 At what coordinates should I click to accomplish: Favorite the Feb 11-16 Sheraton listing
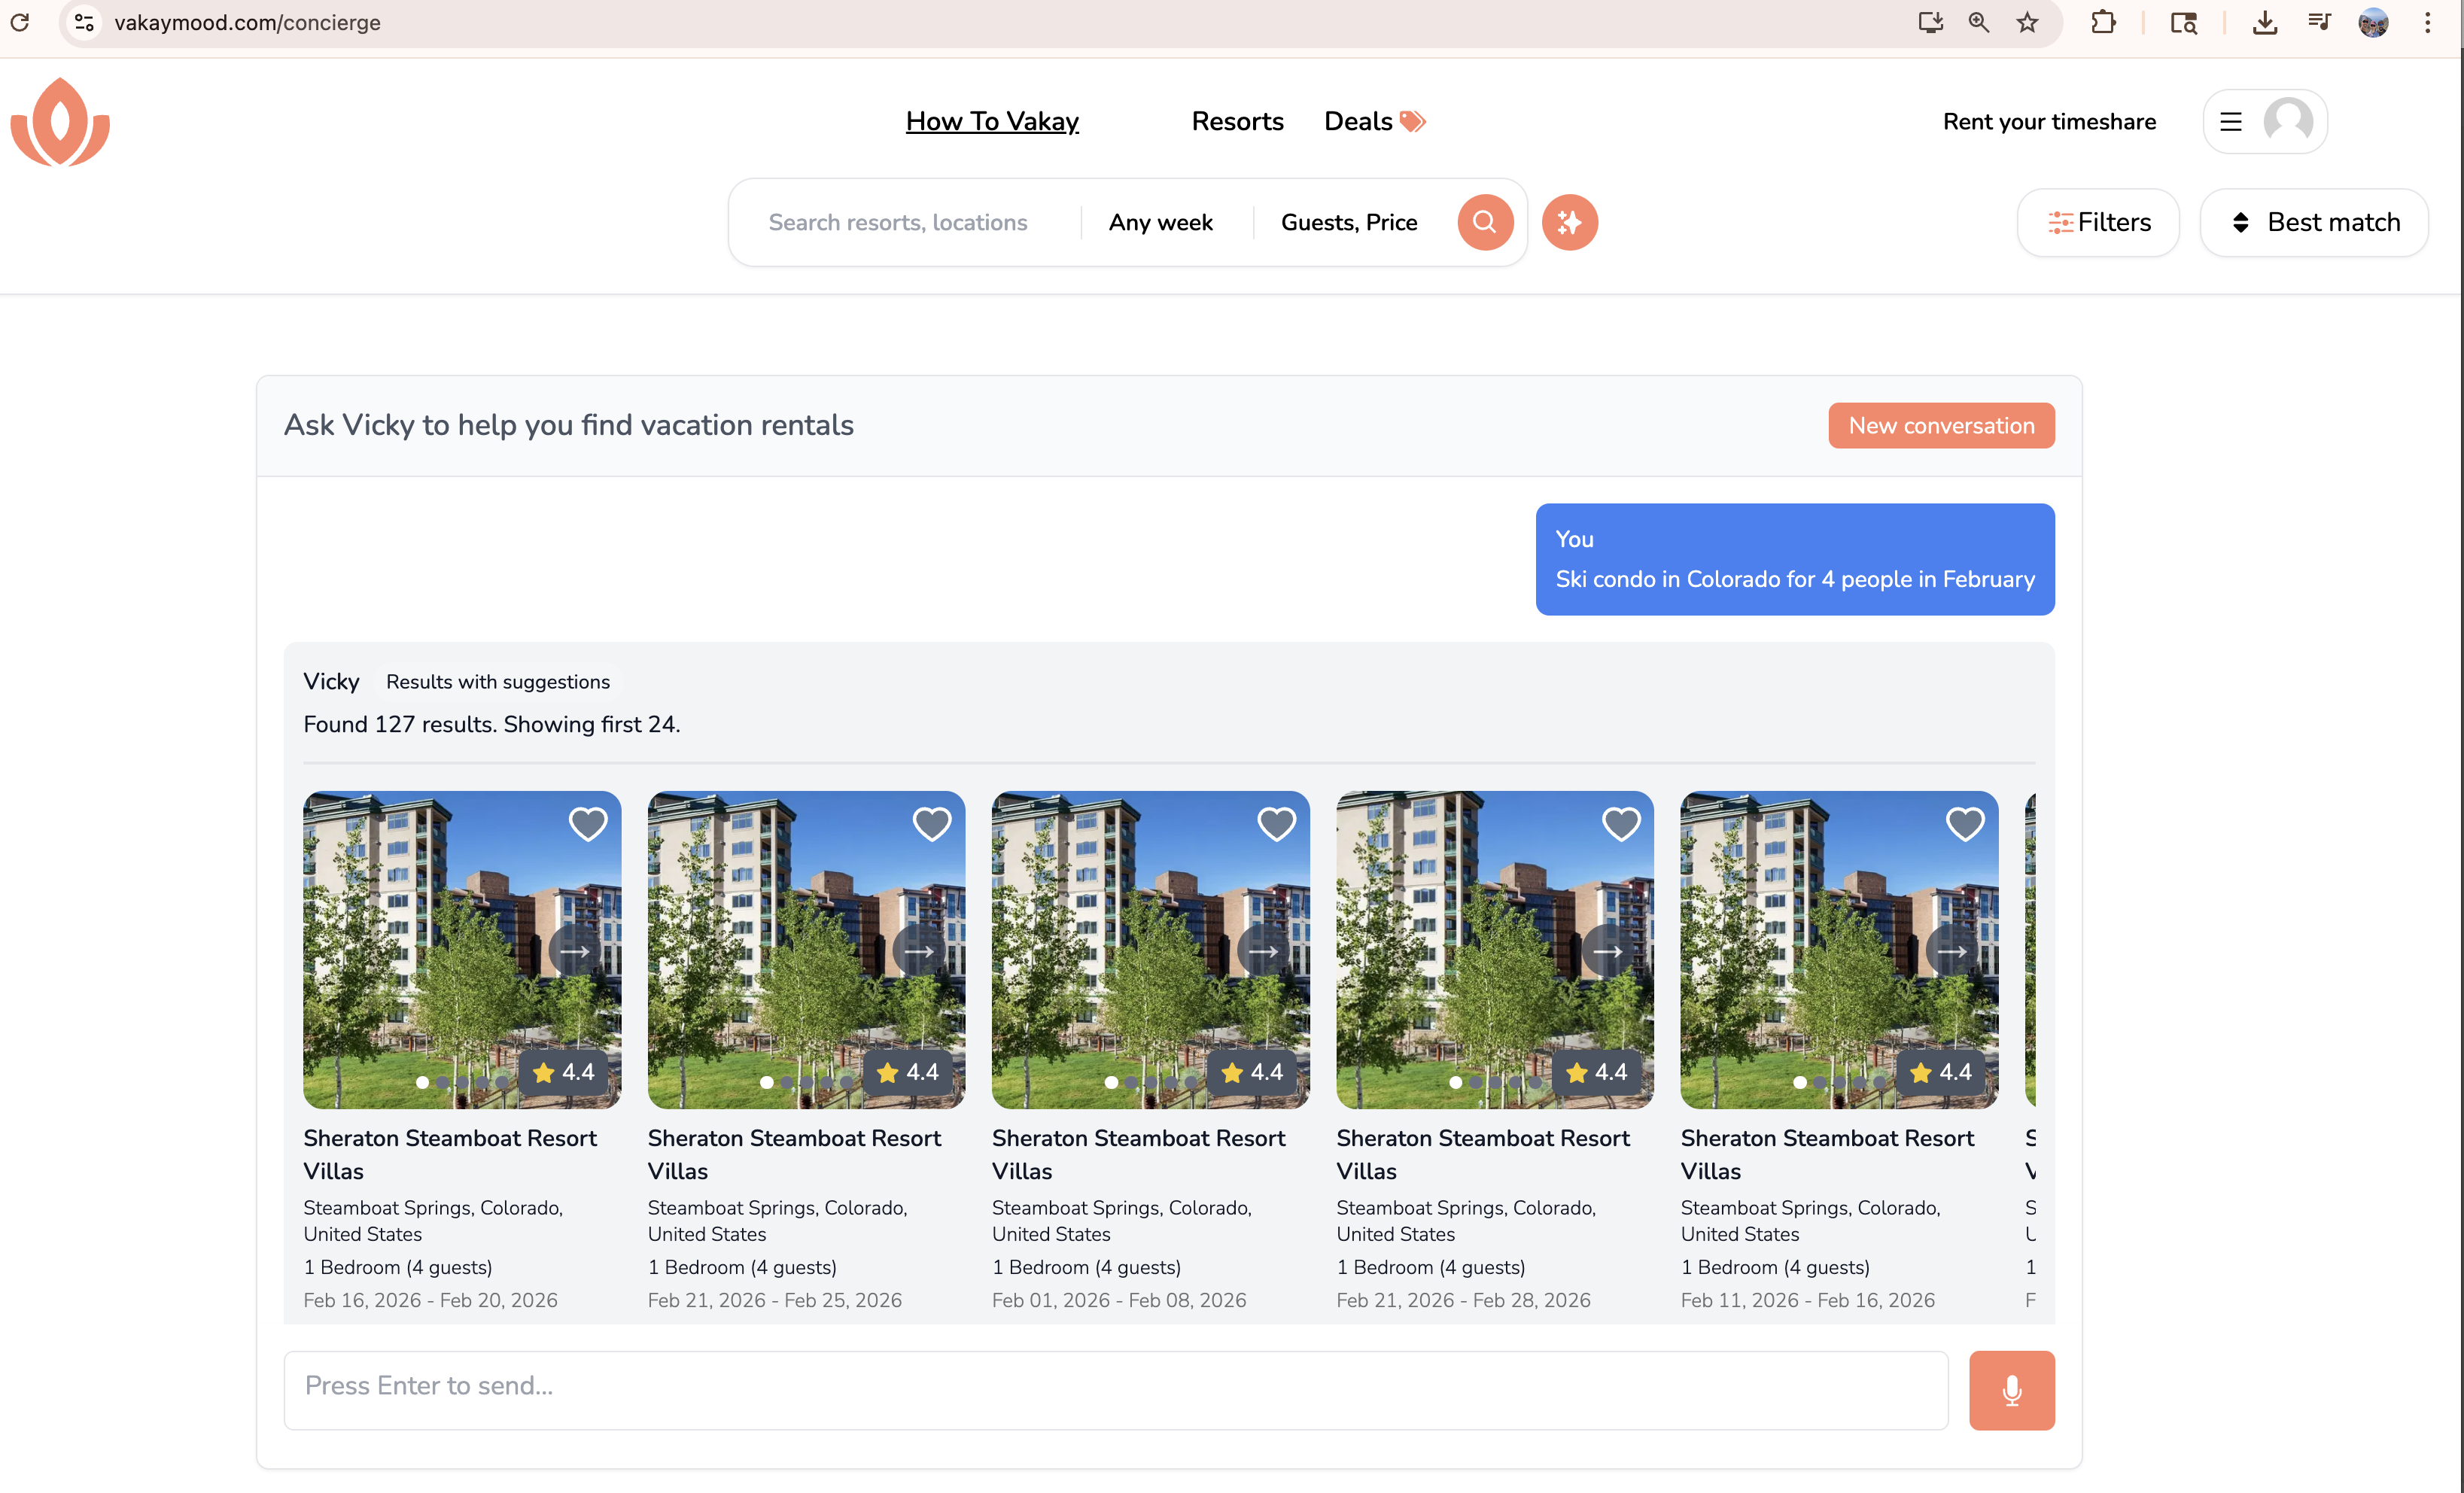(x=1965, y=824)
